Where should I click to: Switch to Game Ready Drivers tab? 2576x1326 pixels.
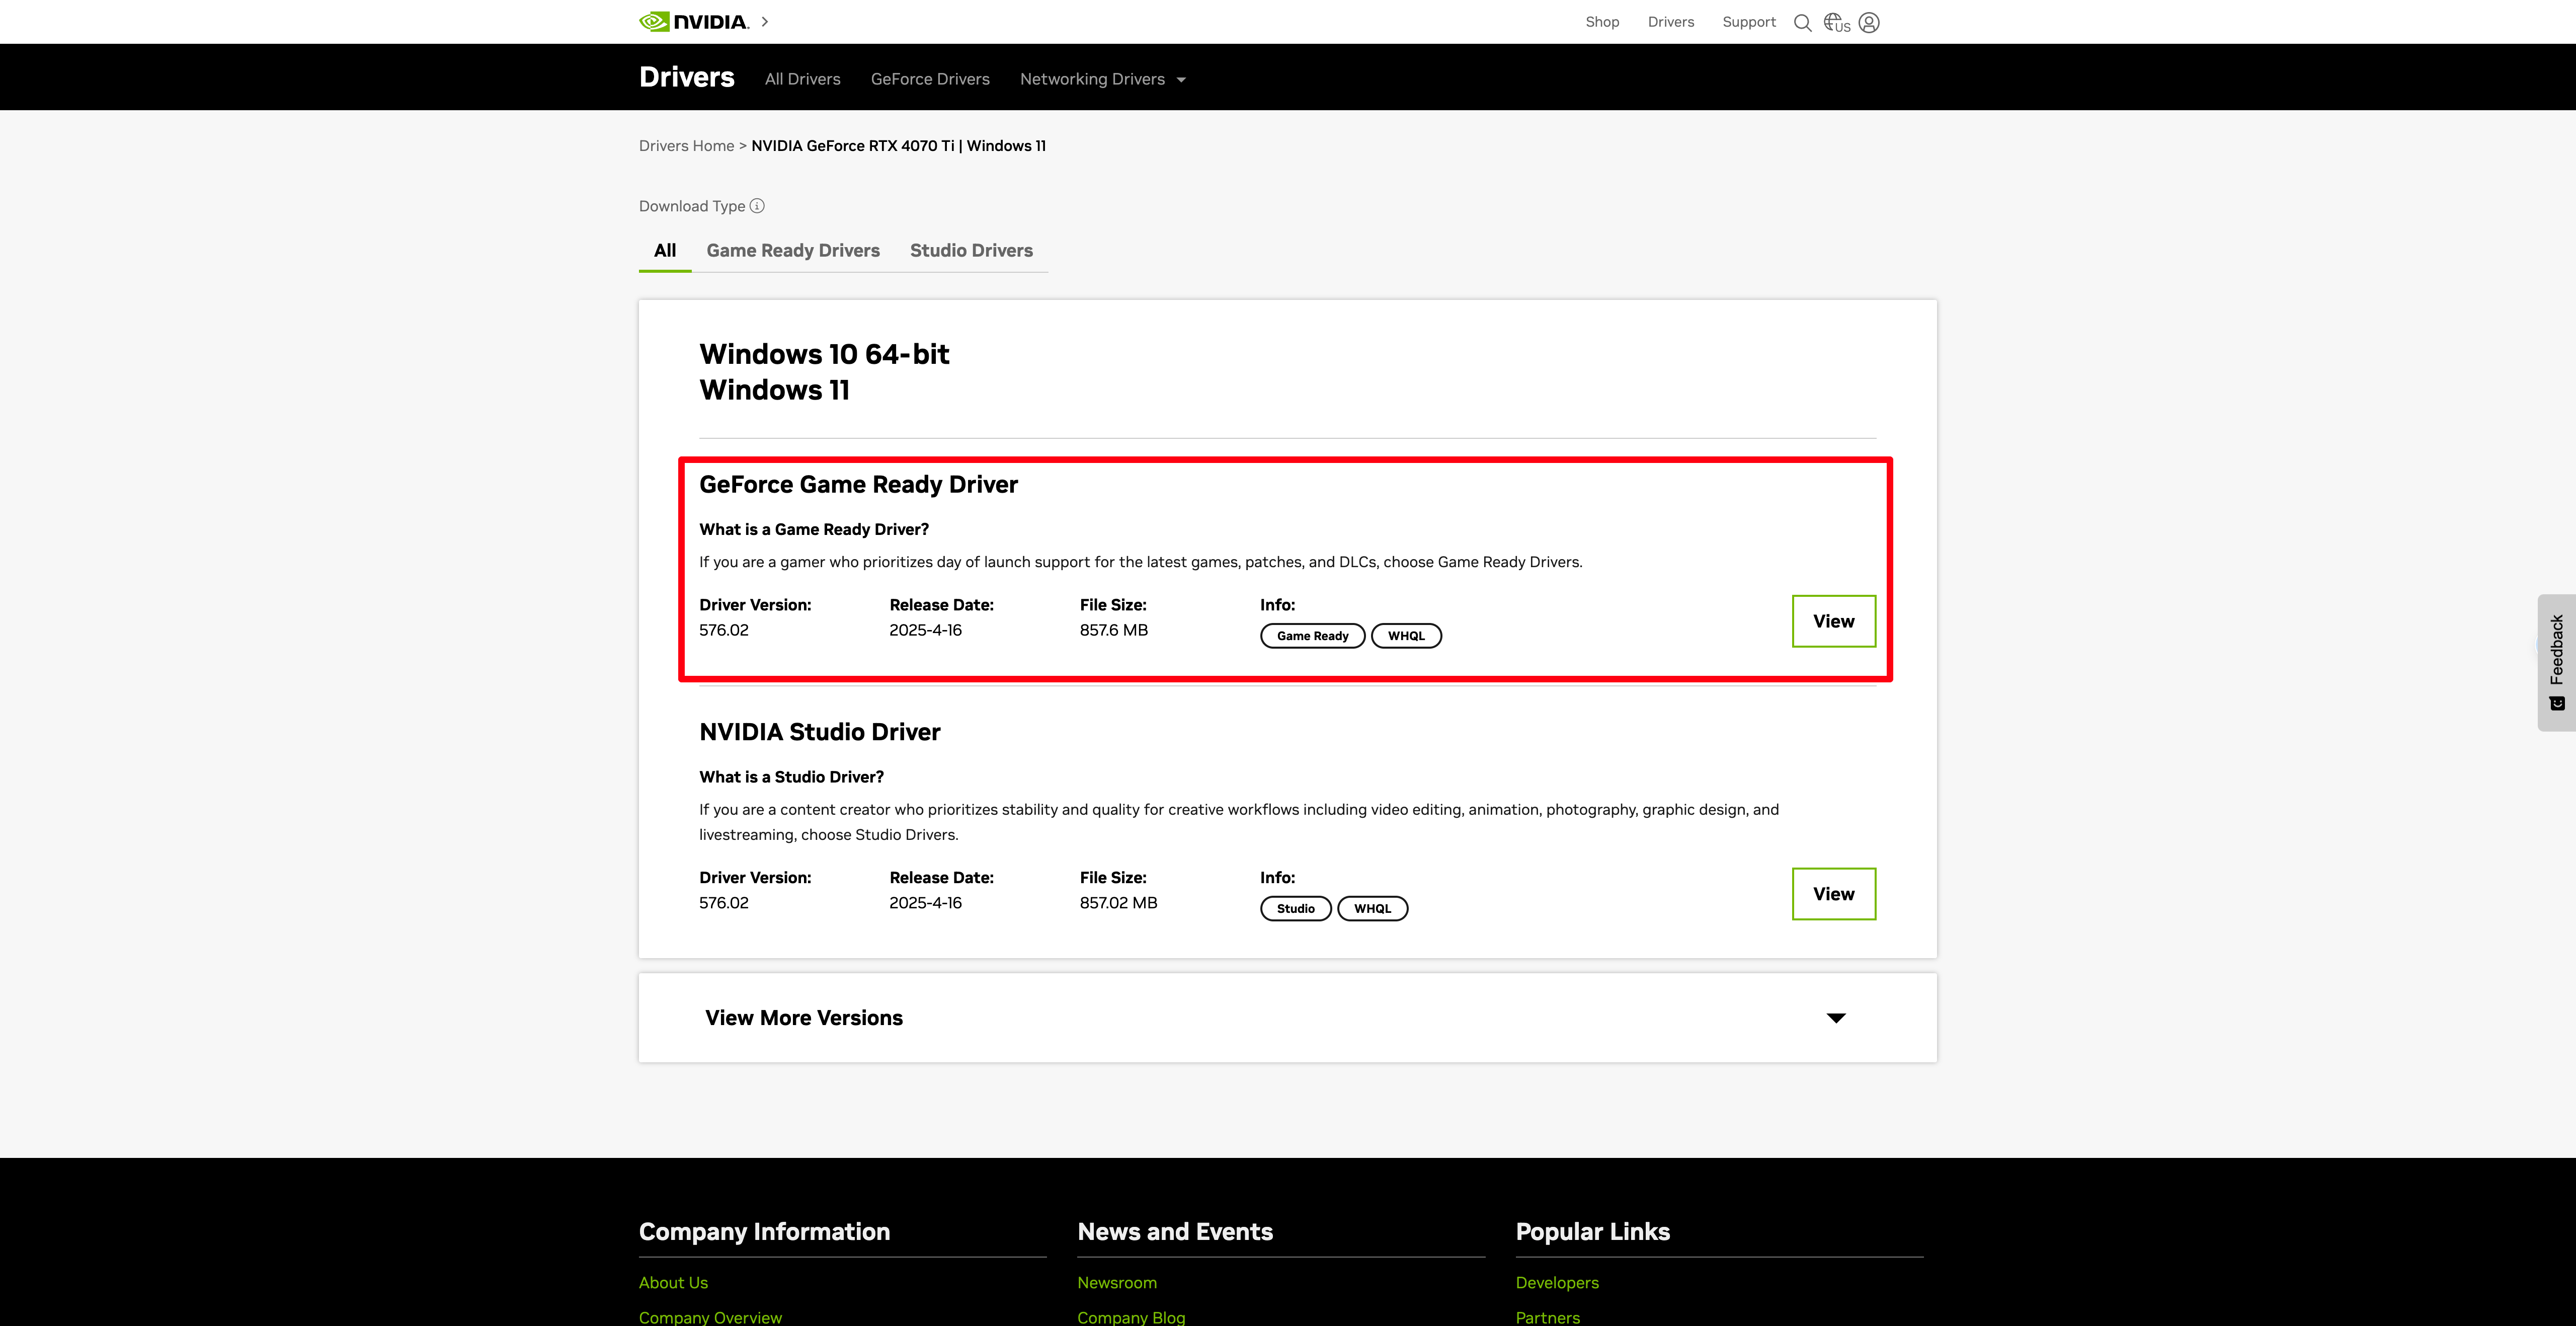pos(793,251)
